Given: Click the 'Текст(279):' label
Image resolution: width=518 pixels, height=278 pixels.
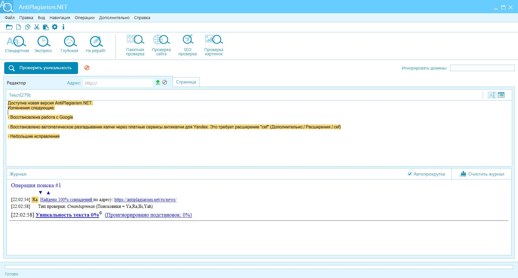Looking at the screenshot, I should pos(20,95).
